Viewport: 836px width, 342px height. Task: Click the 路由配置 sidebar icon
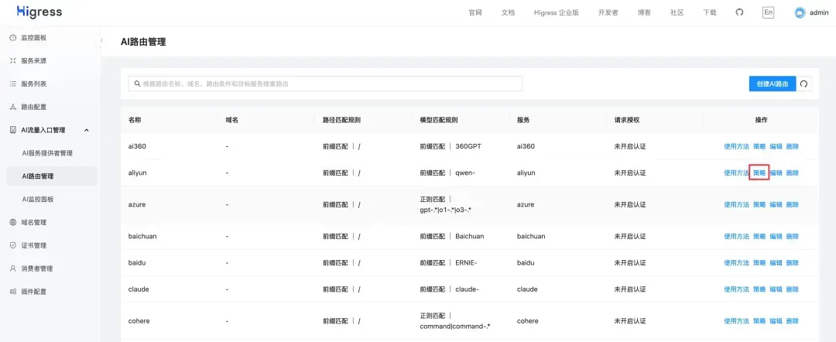click(13, 107)
